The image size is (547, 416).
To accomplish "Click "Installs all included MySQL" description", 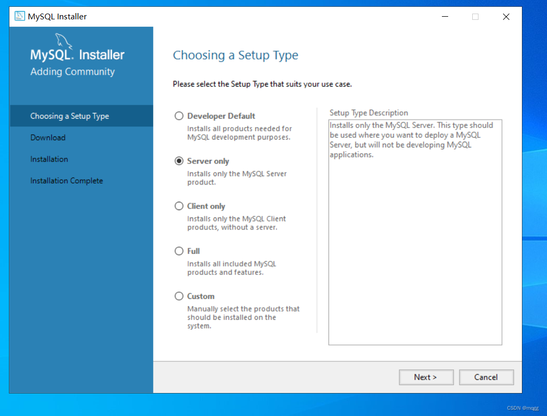I will pyautogui.click(x=232, y=268).
